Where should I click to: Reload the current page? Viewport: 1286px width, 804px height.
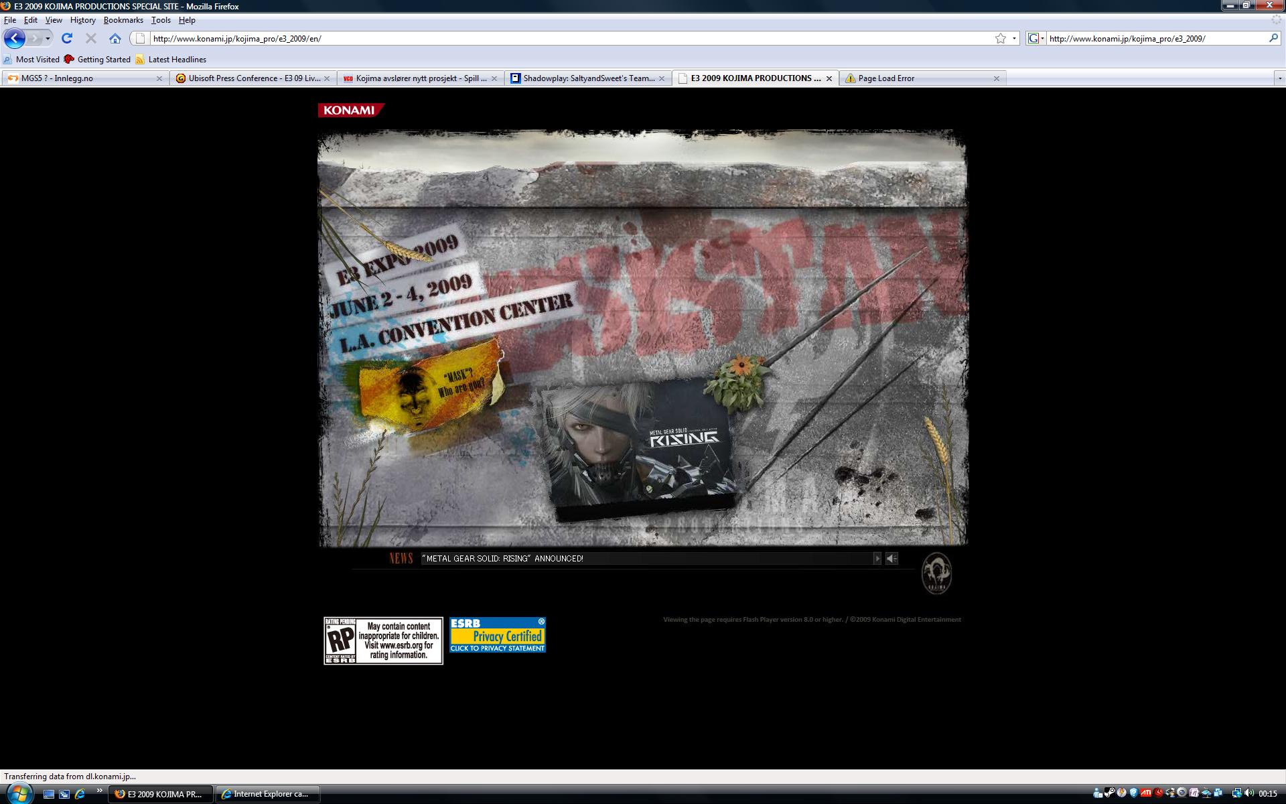[x=67, y=38]
